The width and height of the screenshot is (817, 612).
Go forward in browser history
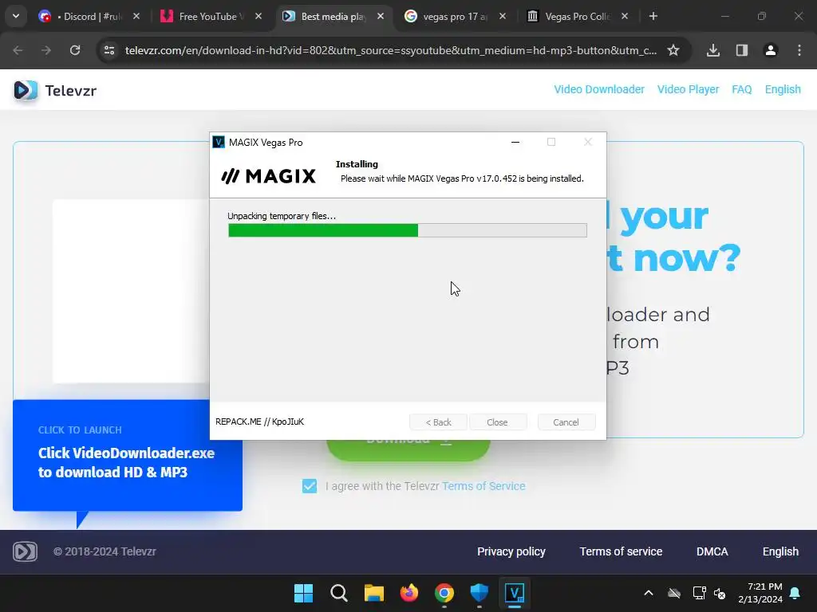46,50
